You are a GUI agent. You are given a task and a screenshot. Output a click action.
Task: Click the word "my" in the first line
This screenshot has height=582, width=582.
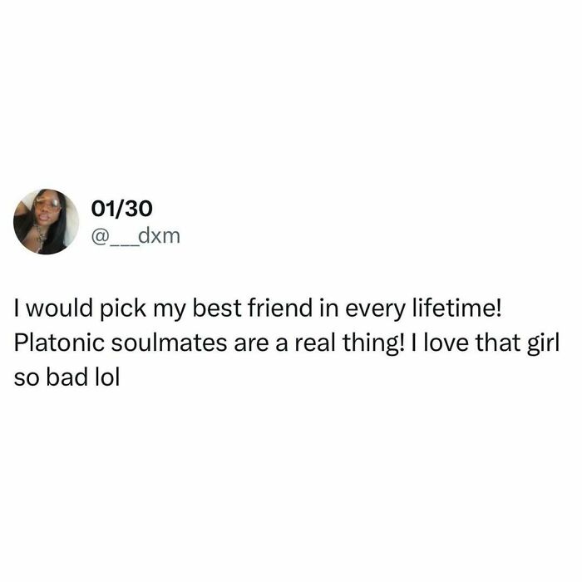click(x=170, y=312)
